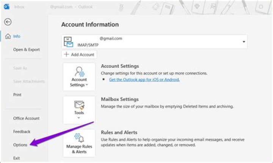The height and width of the screenshot is (163, 273).
Task: Click 'Change settings for this account' description
Action: point(154,73)
